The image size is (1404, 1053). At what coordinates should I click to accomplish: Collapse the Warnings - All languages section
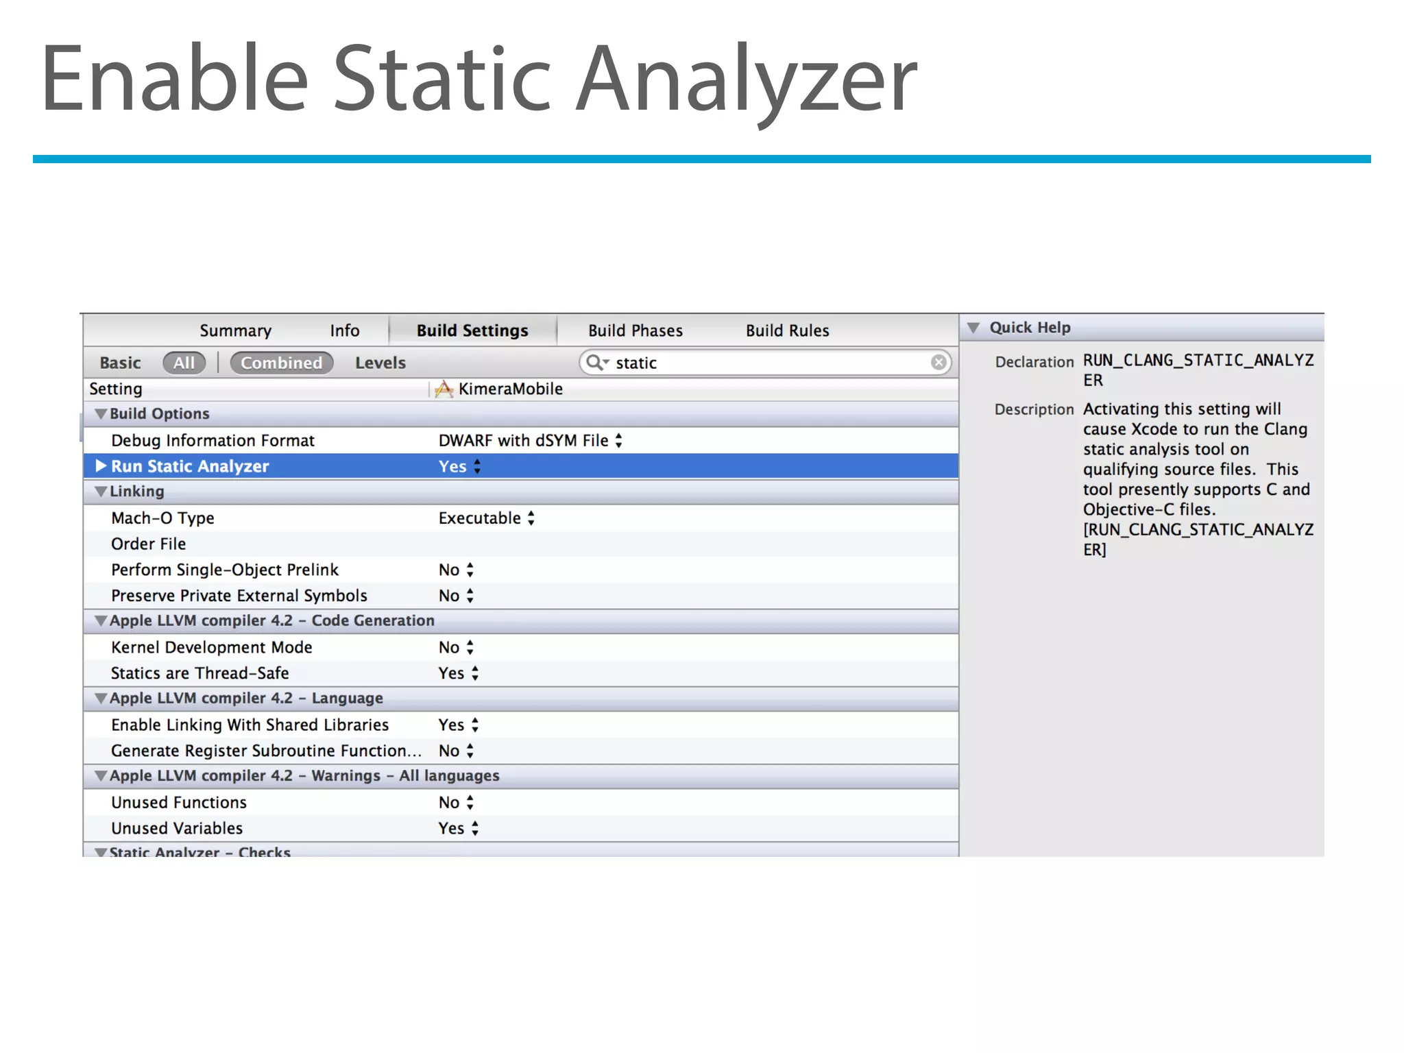point(101,776)
